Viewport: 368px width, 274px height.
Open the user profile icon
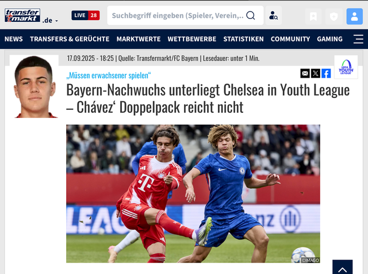click(354, 16)
